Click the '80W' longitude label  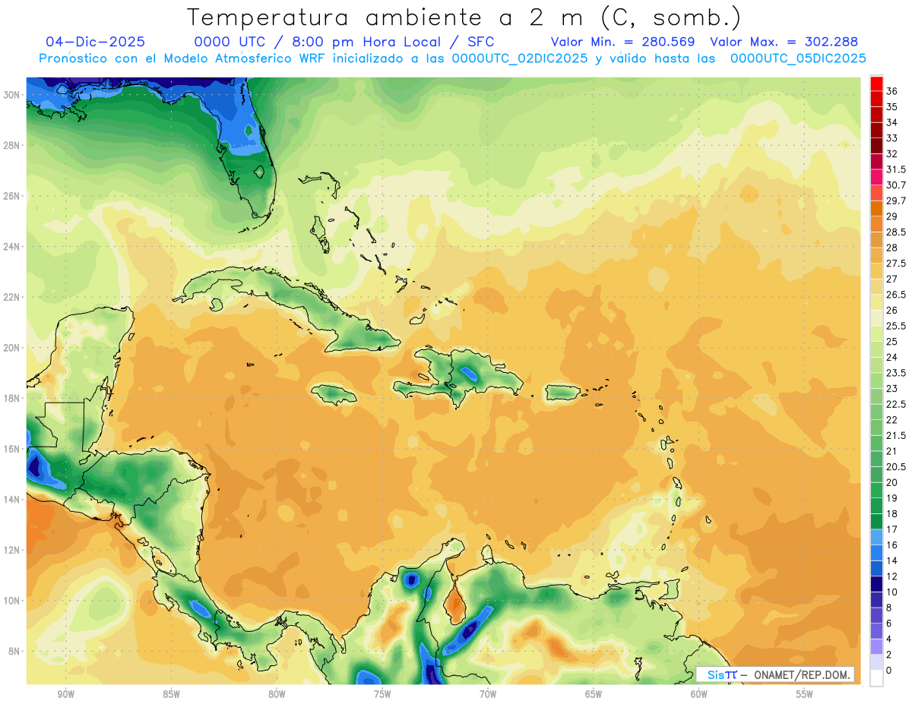277,694
